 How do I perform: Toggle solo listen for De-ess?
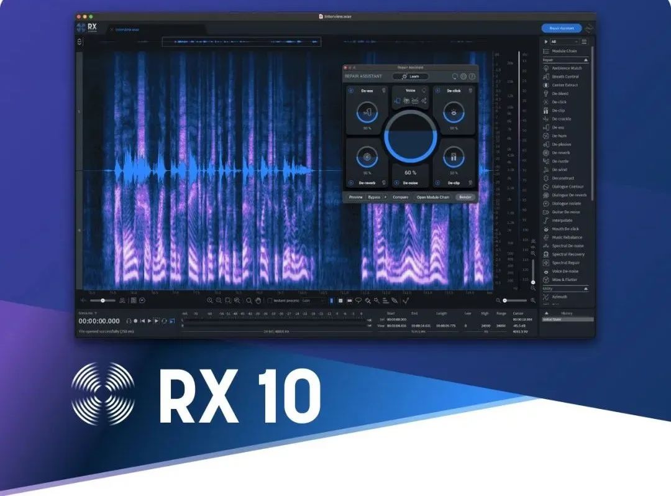coord(384,91)
